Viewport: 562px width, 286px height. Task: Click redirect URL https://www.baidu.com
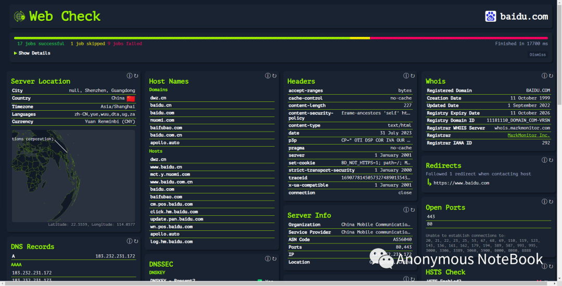(461, 183)
